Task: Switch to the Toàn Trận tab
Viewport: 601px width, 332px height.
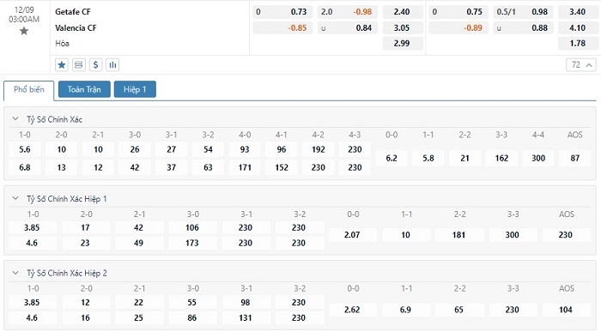Action: 84,89
